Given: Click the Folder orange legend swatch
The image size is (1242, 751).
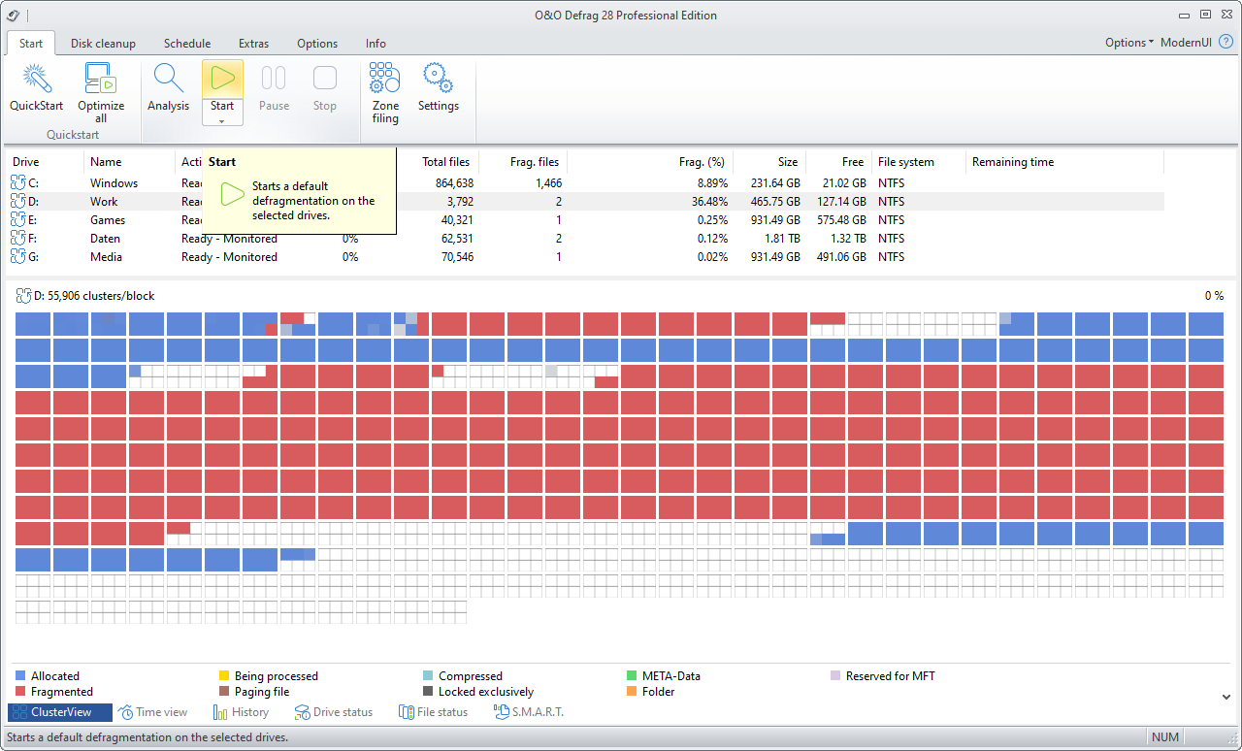Looking at the screenshot, I should (x=632, y=692).
